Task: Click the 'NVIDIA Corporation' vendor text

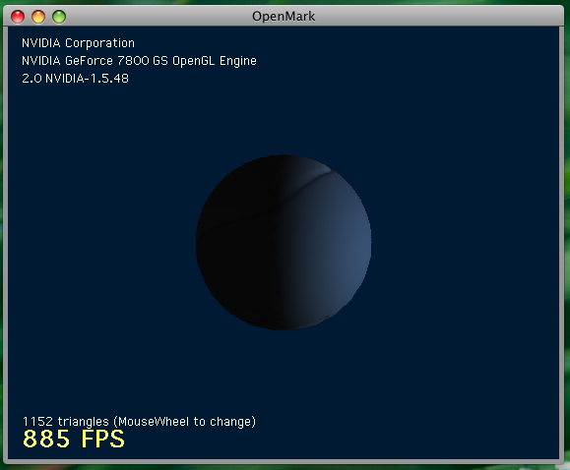Action: click(78, 43)
